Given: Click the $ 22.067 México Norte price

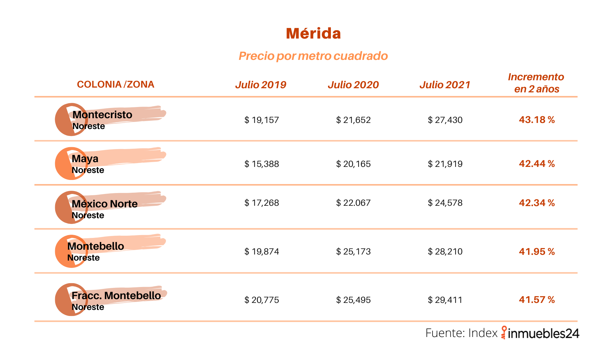Looking at the screenshot, I should point(353,203).
